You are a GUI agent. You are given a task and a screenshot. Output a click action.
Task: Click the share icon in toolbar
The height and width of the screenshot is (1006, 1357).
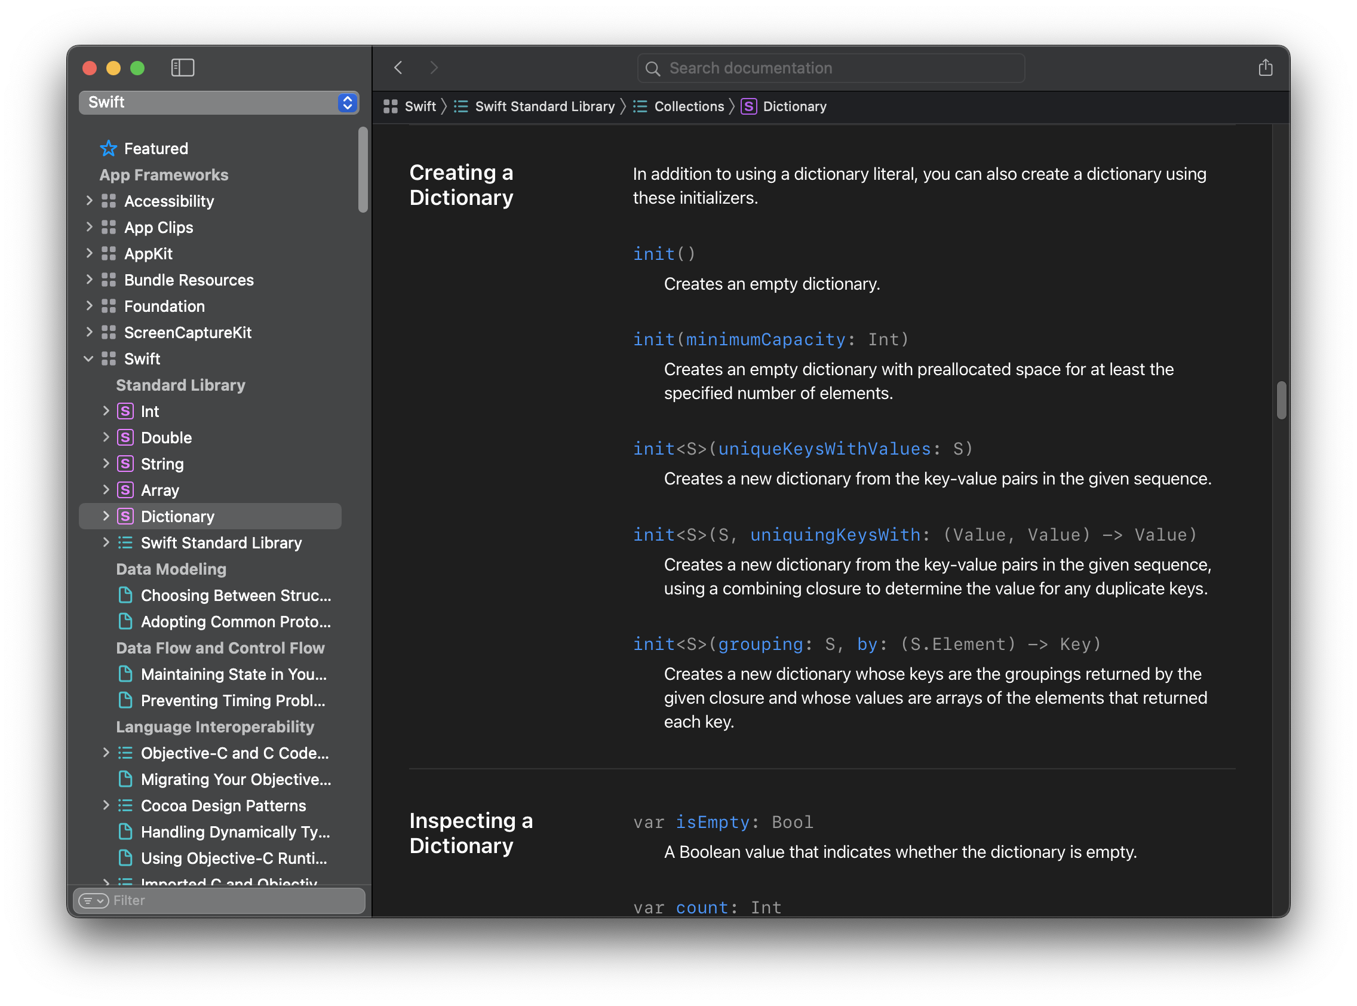[x=1266, y=68]
